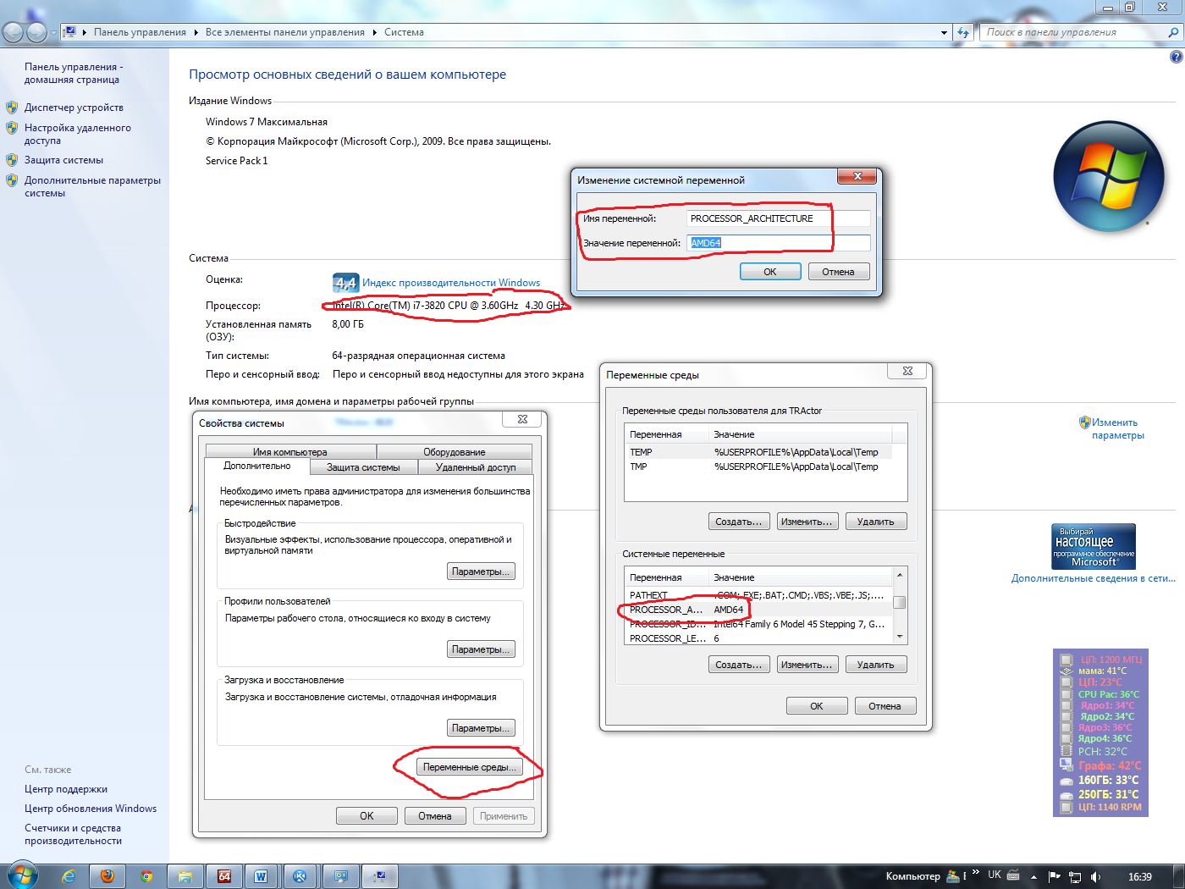
Task: Click Изменить... under Системные переменные
Action: click(x=807, y=665)
